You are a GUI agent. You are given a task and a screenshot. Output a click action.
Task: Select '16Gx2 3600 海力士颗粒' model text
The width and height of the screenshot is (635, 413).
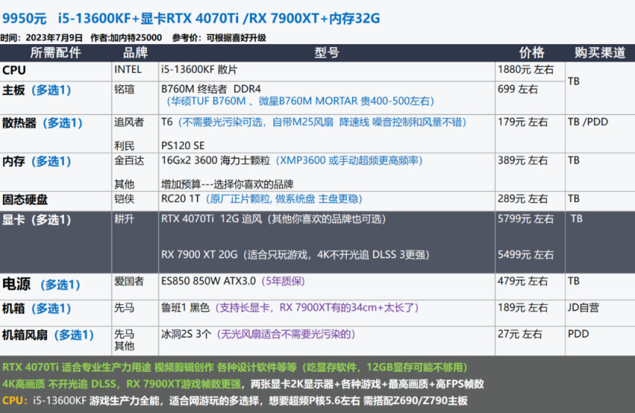coord(215,160)
